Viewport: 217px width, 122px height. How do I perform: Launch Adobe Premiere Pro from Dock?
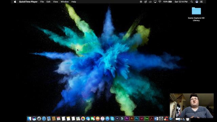pos(127,119)
